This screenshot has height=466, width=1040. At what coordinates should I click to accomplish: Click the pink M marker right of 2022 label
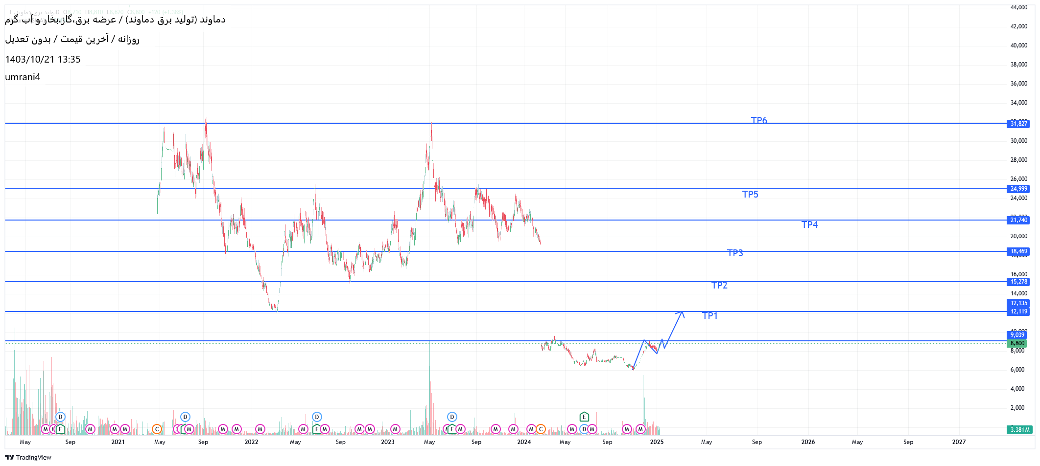(x=260, y=429)
